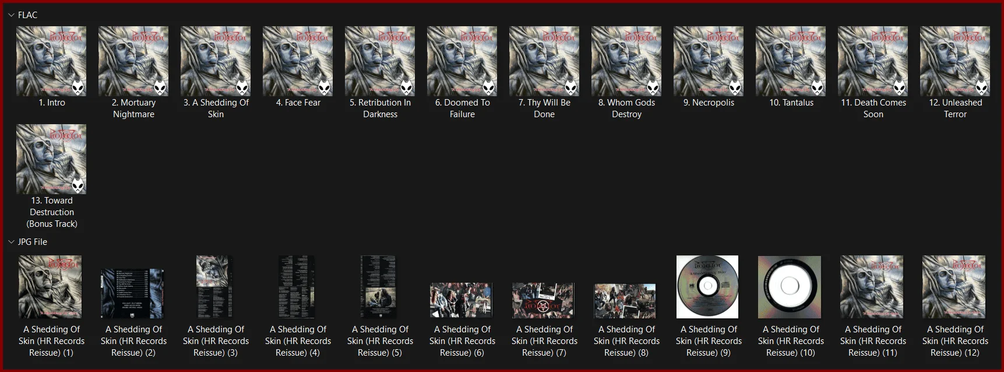
Task: Select the '8. Whom Gods Destroy' file icon
Action: click(x=626, y=61)
